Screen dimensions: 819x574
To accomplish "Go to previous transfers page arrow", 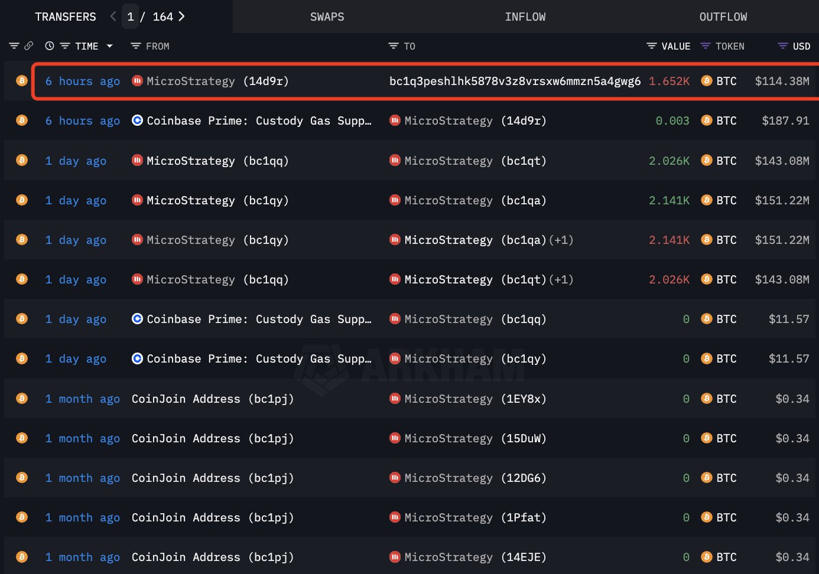I will pyautogui.click(x=113, y=17).
